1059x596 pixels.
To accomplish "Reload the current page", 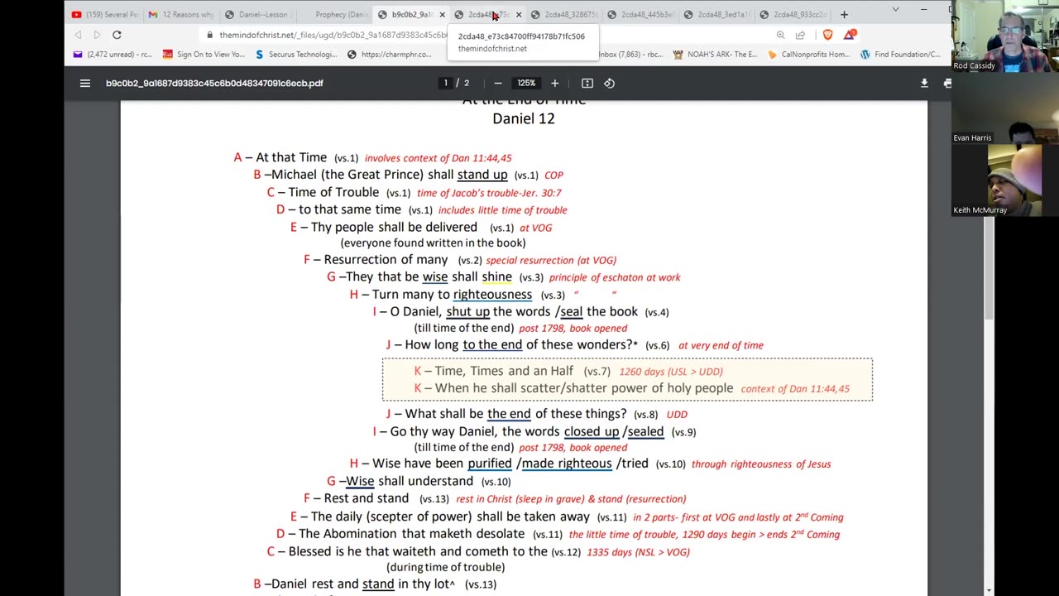I will coord(117,35).
